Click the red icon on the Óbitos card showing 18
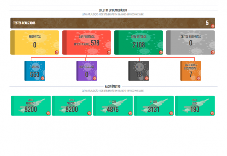The width and height of the screenshot is (227, 156). point(146,78)
